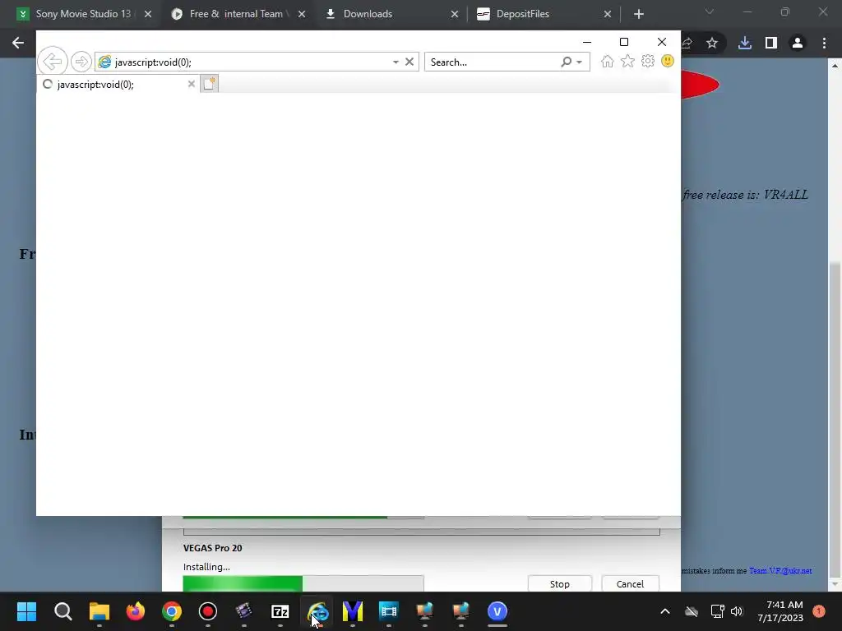Open Google Chrome from taskbar

click(172, 611)
